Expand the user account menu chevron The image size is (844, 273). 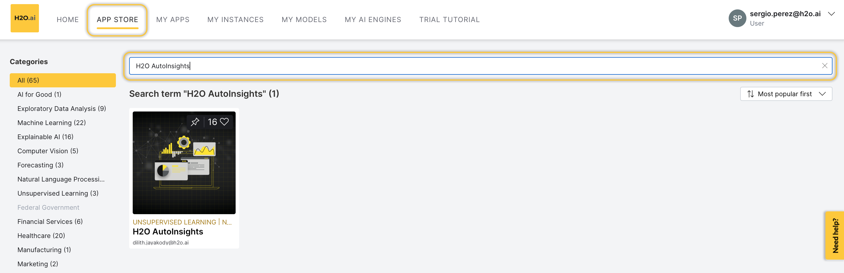831,14
